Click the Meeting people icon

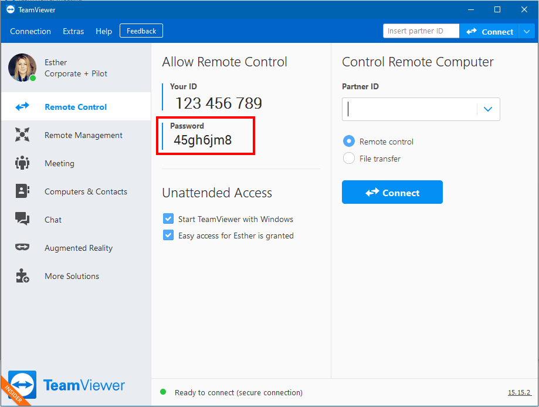tap(22, 163)
